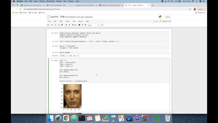Open Jupyter Help menu

87,21
